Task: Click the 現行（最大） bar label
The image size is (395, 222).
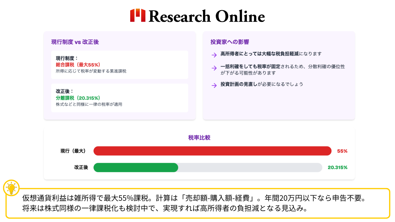Action: [73, 151]
